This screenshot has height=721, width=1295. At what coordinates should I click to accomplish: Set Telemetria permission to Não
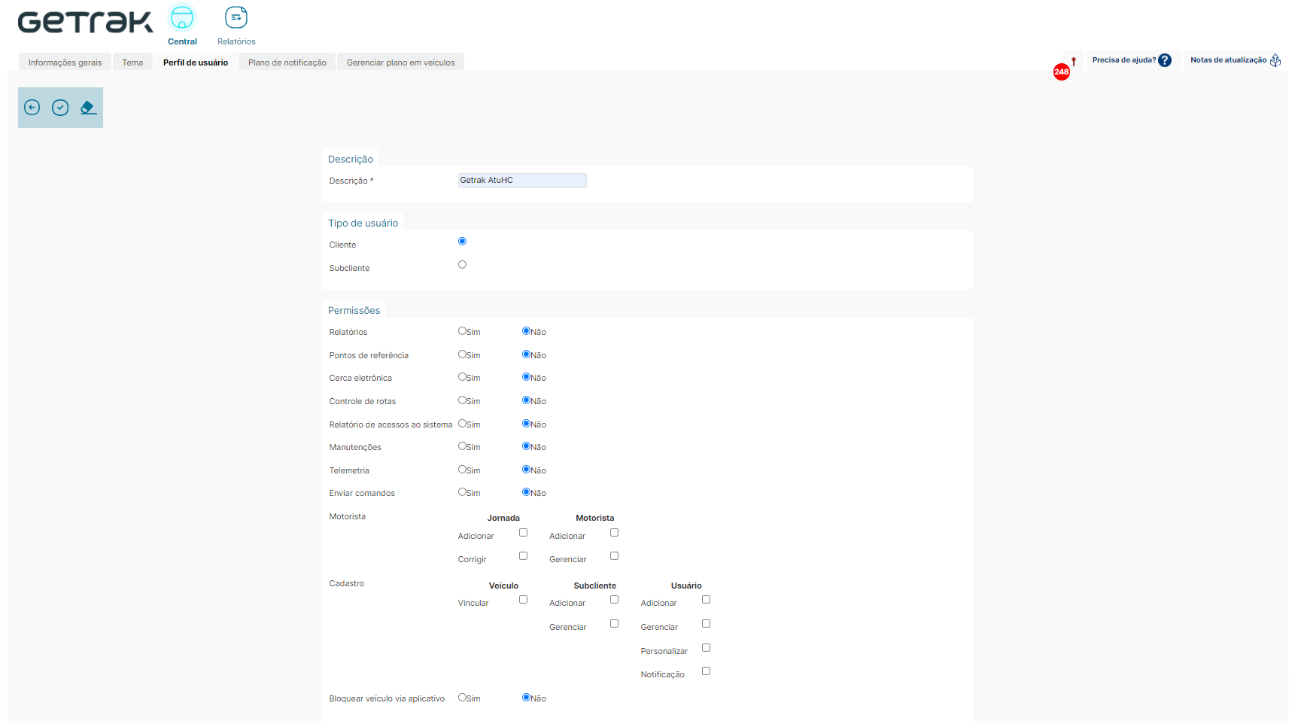pyautogui.click(x=526, y=470)
